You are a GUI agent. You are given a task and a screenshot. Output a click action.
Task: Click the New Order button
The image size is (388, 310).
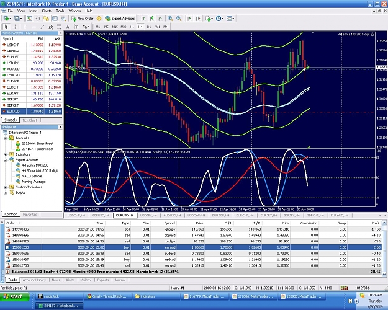(x=83, y=19)
